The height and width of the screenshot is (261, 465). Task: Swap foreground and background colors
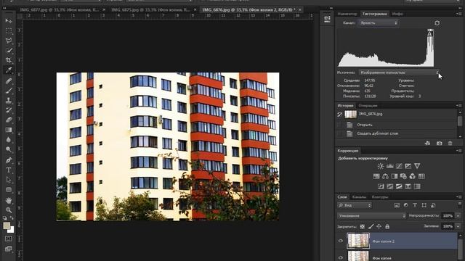(x=12, y=218)
